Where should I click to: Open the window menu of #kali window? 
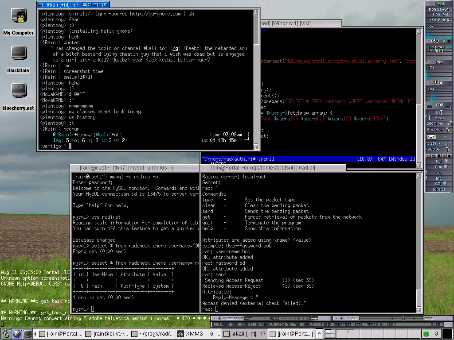[40, 4]
